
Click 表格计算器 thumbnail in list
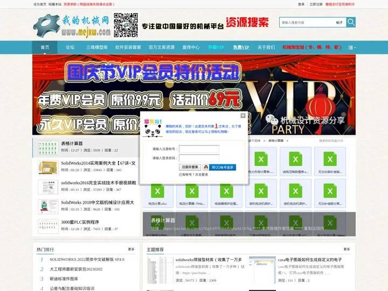(x=48, y=148)
